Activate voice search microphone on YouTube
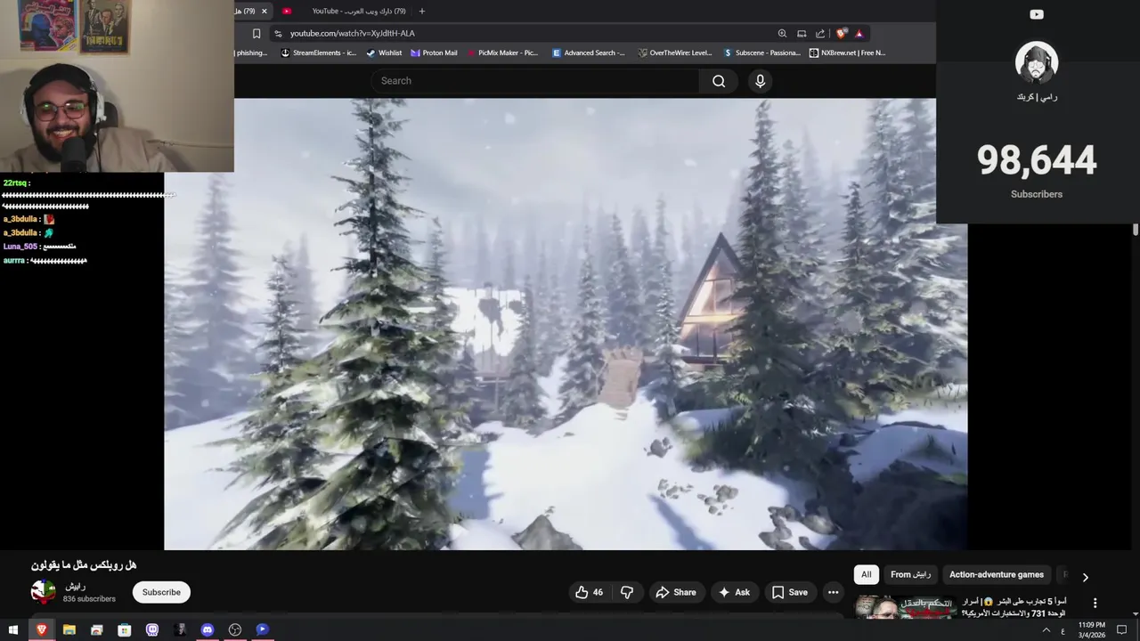This screenshot has width=1140, height=641. point(760,81)
